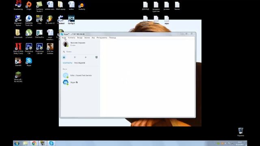Click the bot icon beside plus button

point(96,57)
